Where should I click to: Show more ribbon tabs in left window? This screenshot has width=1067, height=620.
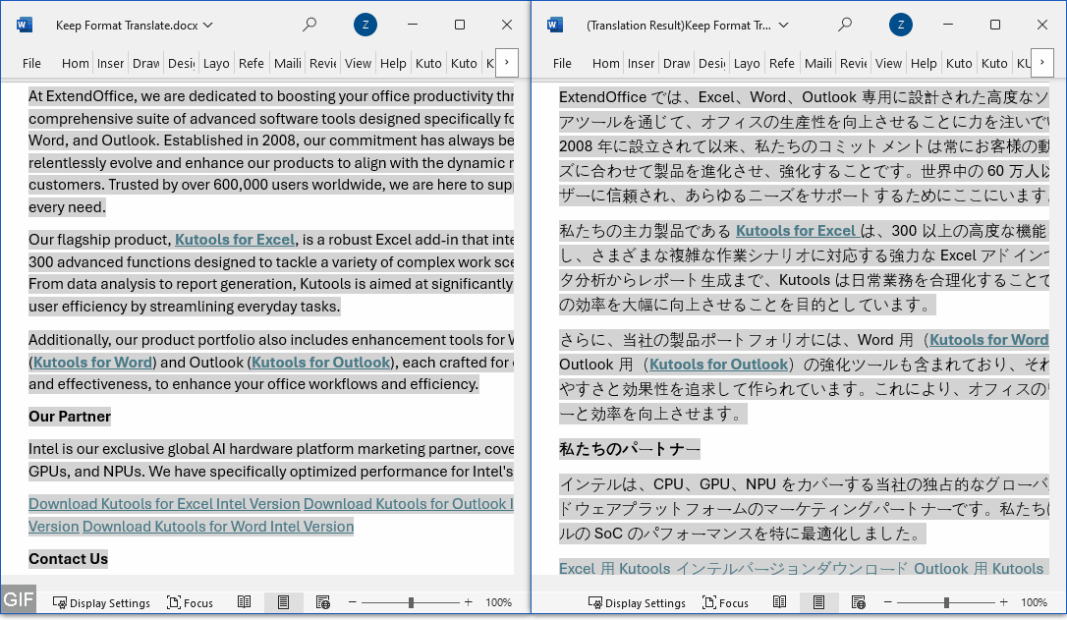click(x=506, y=63)
